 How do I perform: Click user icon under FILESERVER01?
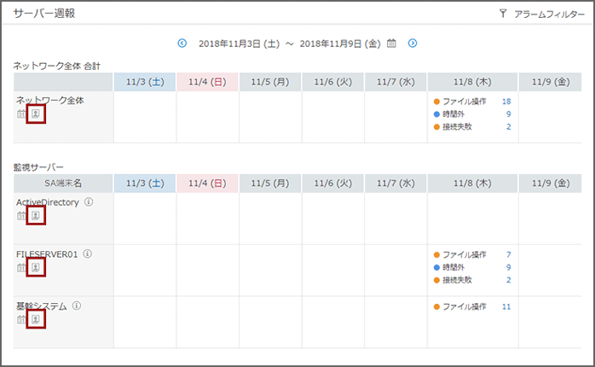[36, 268]
